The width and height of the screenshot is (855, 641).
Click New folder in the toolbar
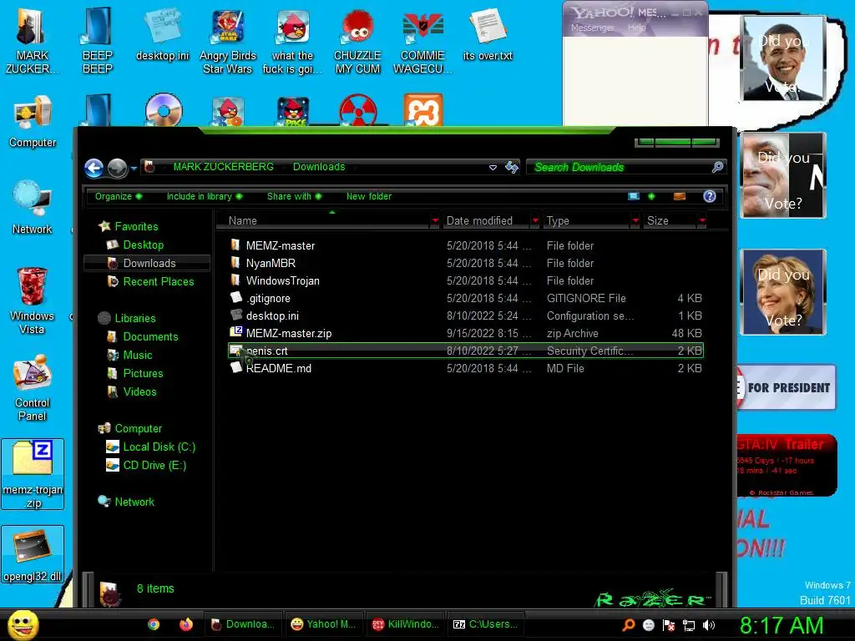(x=369, y=196)
